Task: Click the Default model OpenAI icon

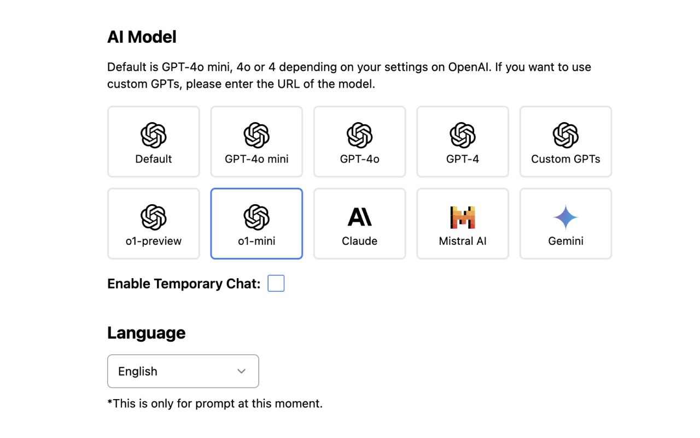Action: 154,135
